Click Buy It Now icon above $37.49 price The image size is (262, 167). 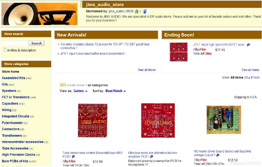pos(200,49)
